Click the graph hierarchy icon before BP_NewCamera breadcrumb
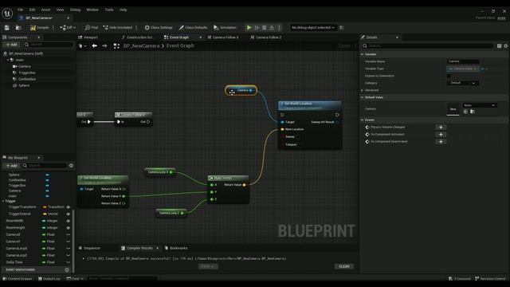 coord(116,46)
